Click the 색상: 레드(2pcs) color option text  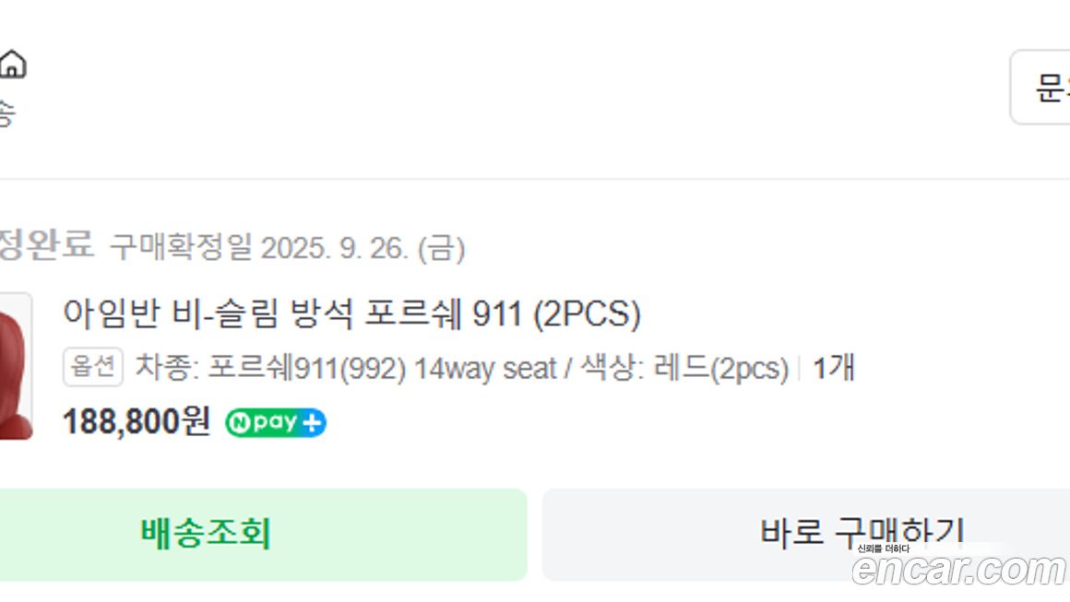click(x=684, y=369)
